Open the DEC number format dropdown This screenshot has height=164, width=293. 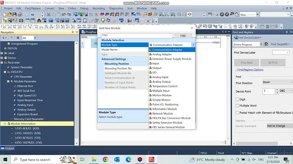[286, 91]
